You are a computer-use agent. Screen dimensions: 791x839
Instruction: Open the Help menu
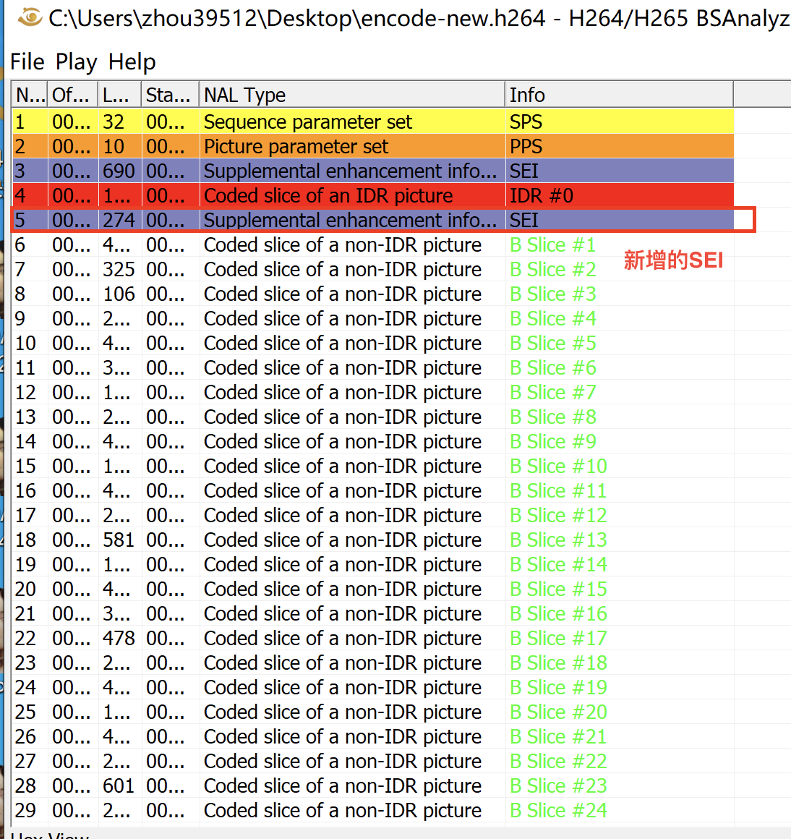point(132,62)
